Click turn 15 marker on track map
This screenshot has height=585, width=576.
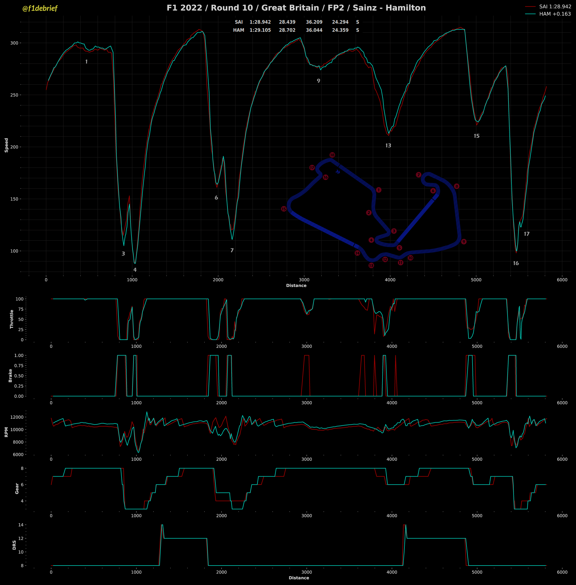[x=283, y=209]
